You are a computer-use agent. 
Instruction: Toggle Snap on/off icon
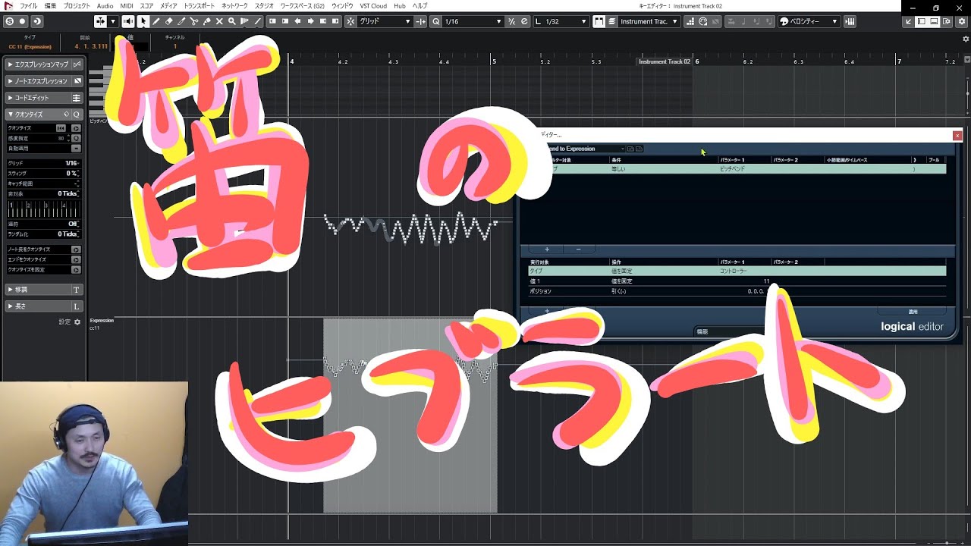tap(350, 21)
